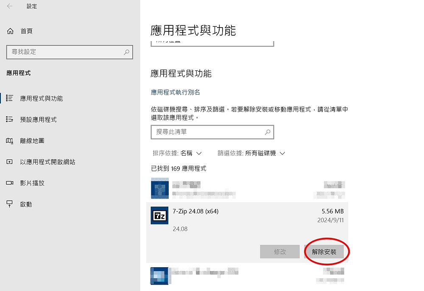Select the 影片播放 video icon
The width and height of the screenshot is (424, 291).
point(10,183)
